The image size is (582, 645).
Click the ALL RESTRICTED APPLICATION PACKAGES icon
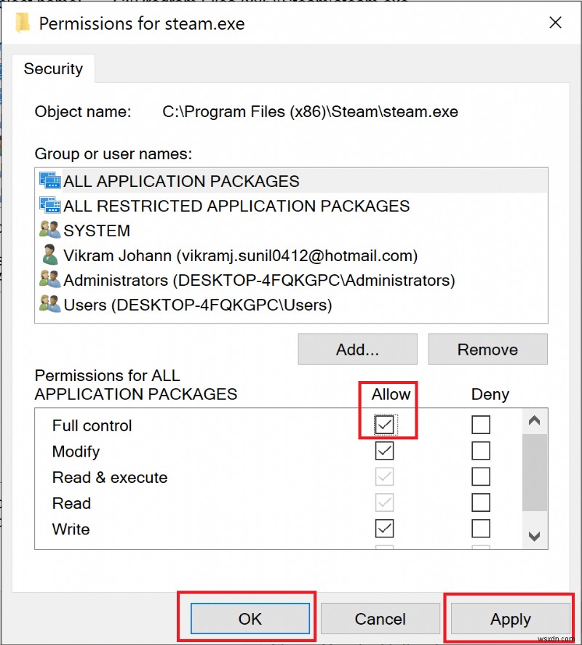tap(49, 206)
